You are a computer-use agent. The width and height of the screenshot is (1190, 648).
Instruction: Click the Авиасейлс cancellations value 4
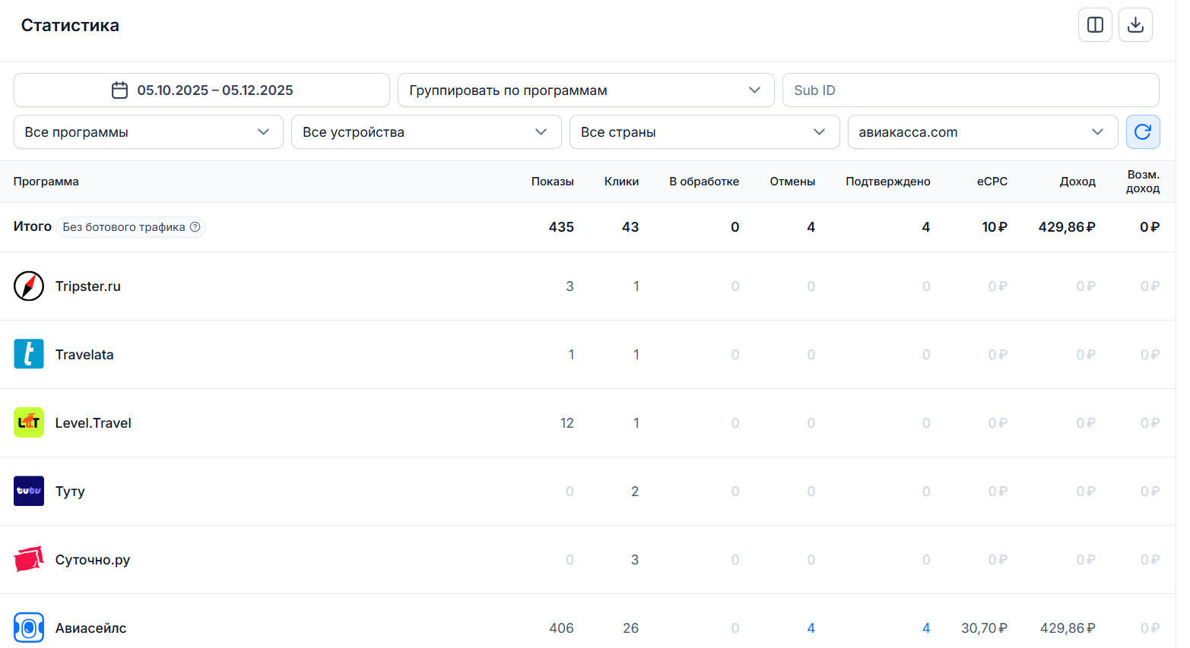[x=811, y=628]
